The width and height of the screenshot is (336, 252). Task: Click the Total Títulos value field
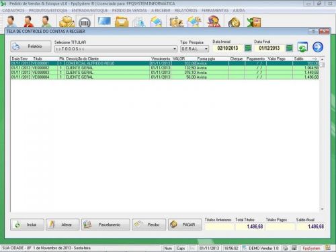tap(250, 226)
